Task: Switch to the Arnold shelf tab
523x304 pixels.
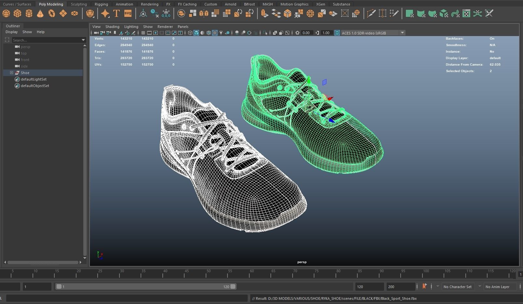Action: point(230,4)
